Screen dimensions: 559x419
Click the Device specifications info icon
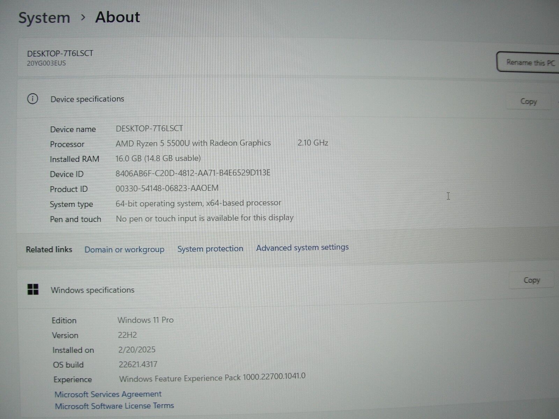[x=32, y=99]
